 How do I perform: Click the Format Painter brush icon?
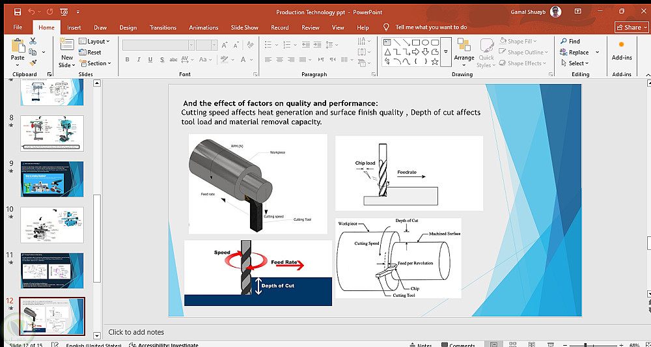[x=33, y=62]
